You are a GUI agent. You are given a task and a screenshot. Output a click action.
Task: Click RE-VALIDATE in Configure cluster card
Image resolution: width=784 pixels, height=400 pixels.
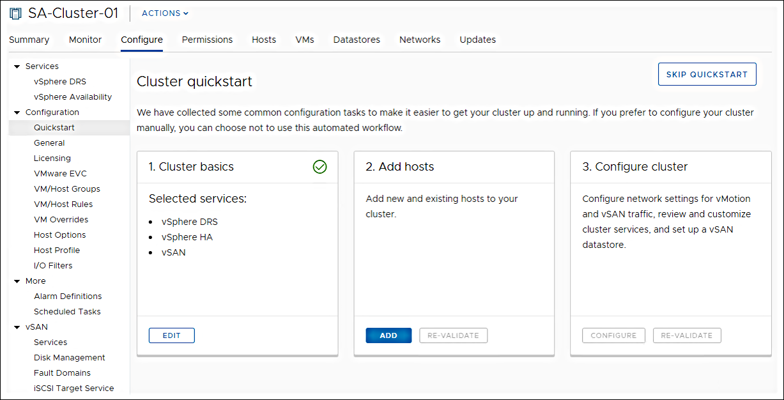click(687, 335)
